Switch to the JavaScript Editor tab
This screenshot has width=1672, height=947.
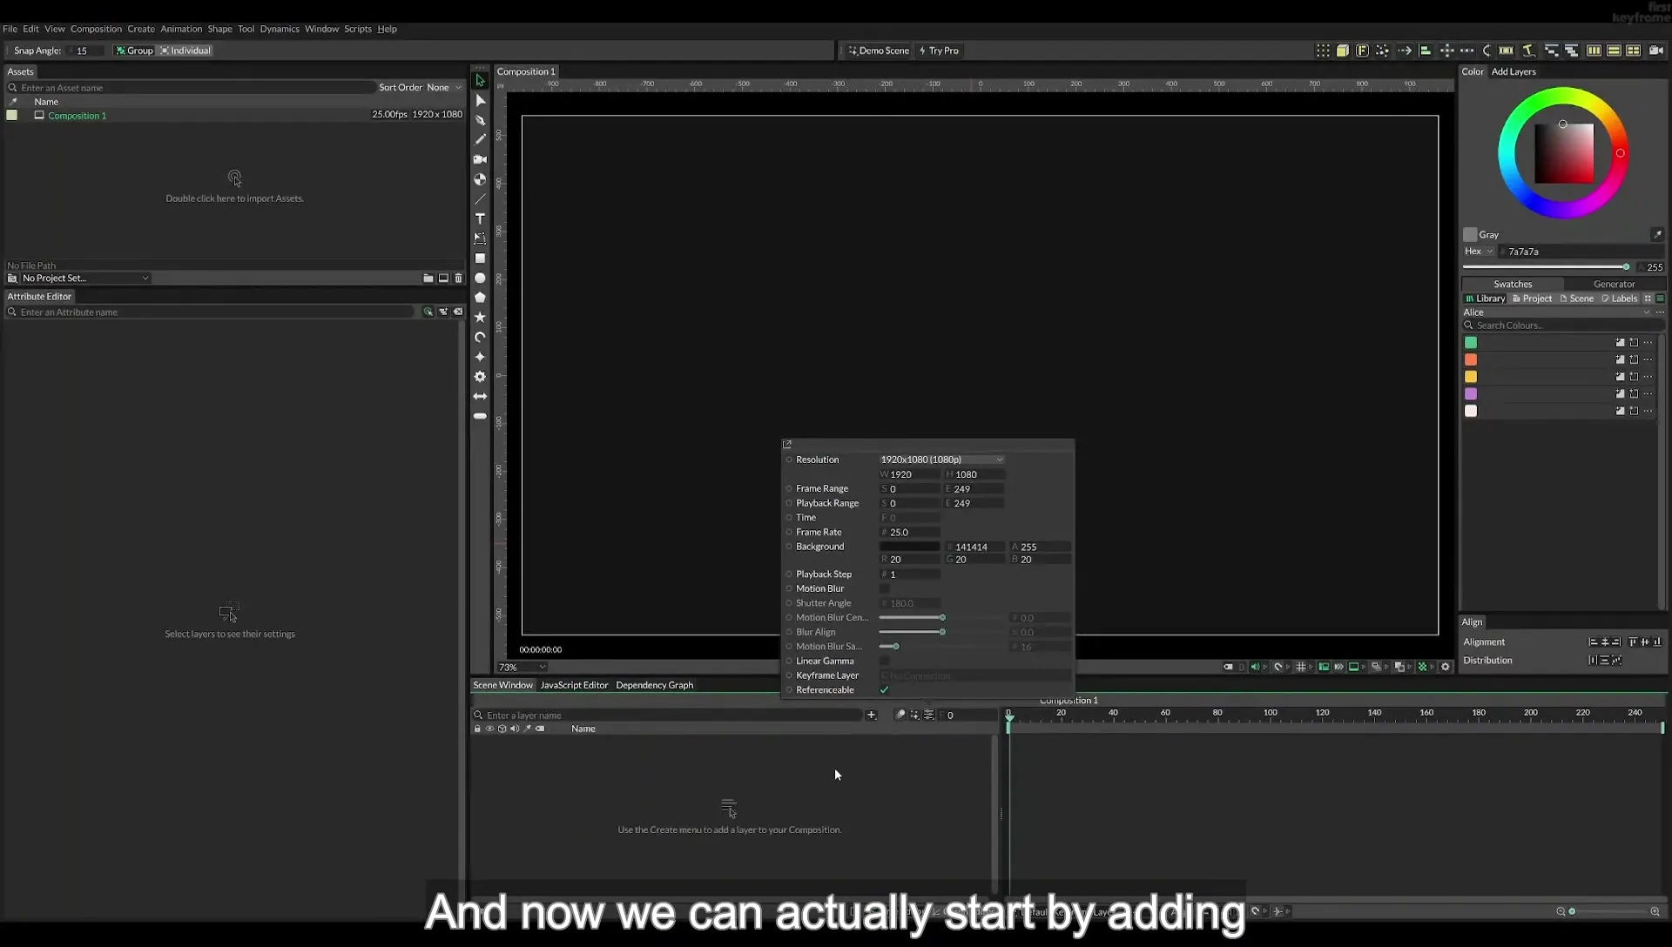574,685
